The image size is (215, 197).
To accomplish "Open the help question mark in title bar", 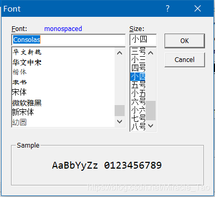I will point(168,8).
